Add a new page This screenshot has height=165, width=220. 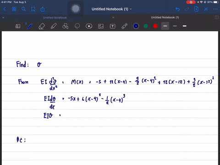pos(196,9)
